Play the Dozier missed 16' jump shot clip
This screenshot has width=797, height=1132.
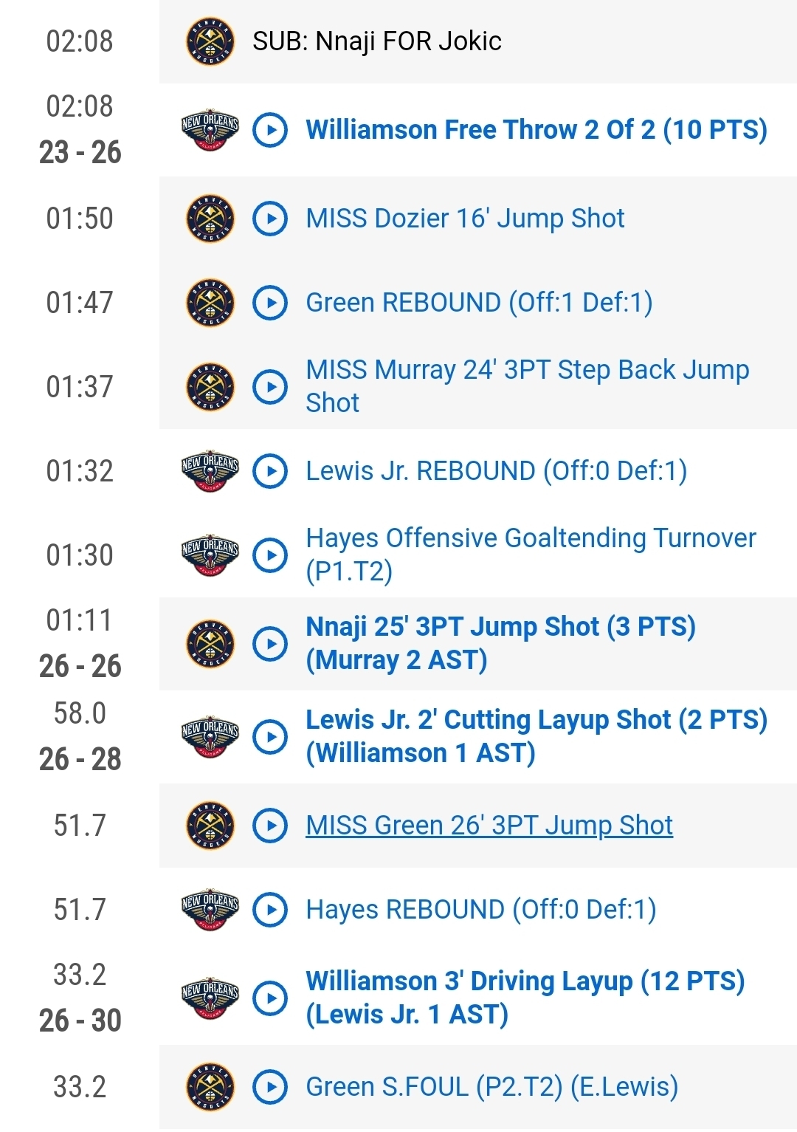click(270, 219)
